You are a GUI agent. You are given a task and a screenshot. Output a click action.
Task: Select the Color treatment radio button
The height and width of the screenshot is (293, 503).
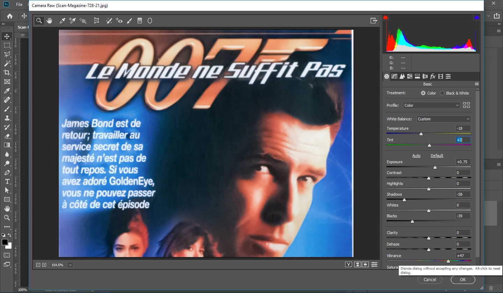point(423,93)
